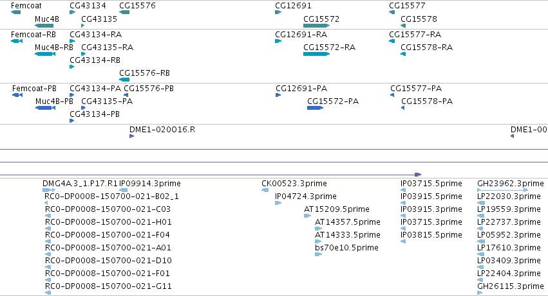Select the CG15576 gene arrow
Screen dimensions: 548x296
coord(124,12)
